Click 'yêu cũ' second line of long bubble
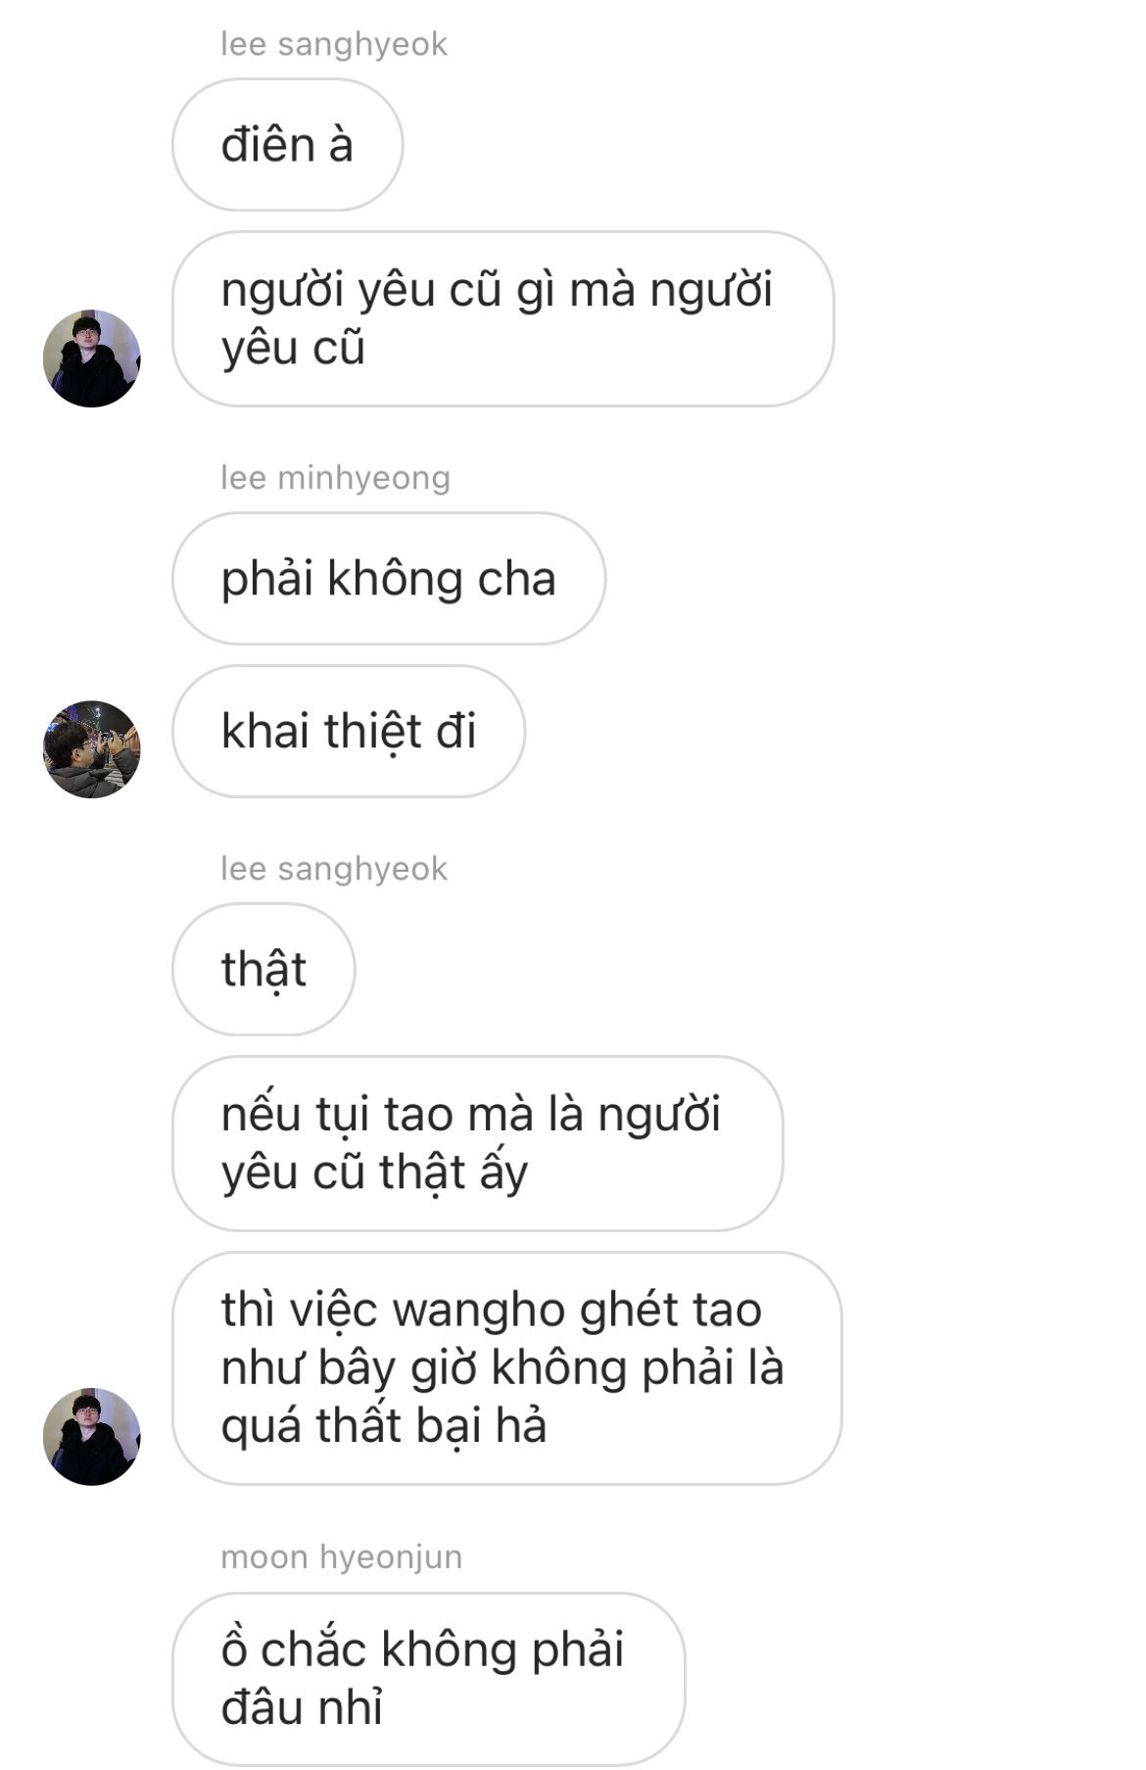This screenshot has height=1770, width=1146. [293, 348]
